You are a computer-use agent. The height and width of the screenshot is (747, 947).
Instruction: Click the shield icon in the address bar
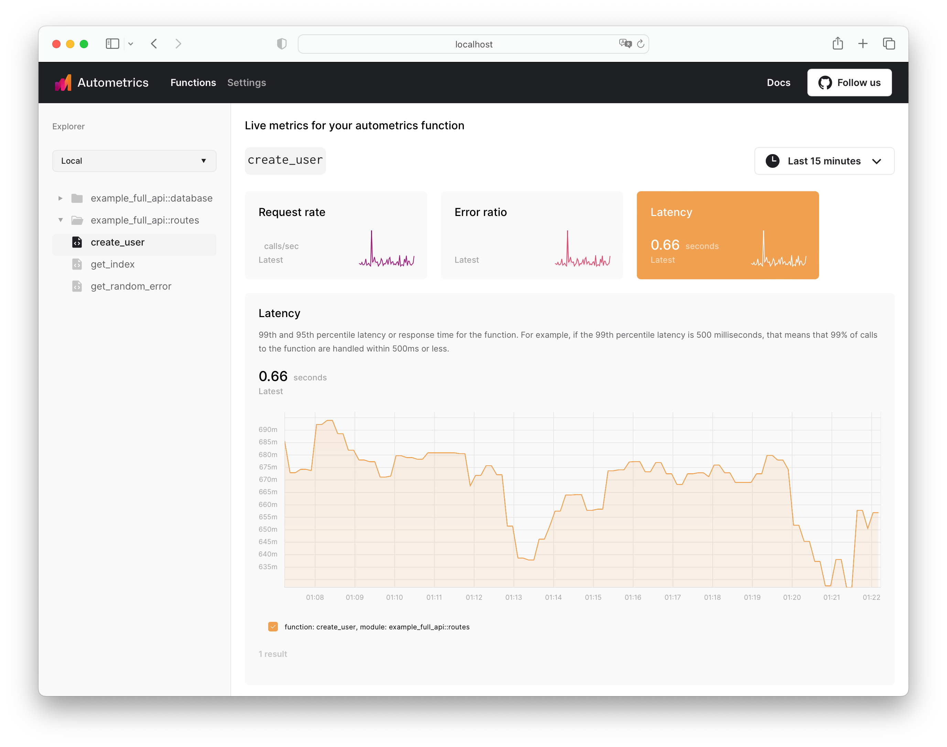(281, 44)
